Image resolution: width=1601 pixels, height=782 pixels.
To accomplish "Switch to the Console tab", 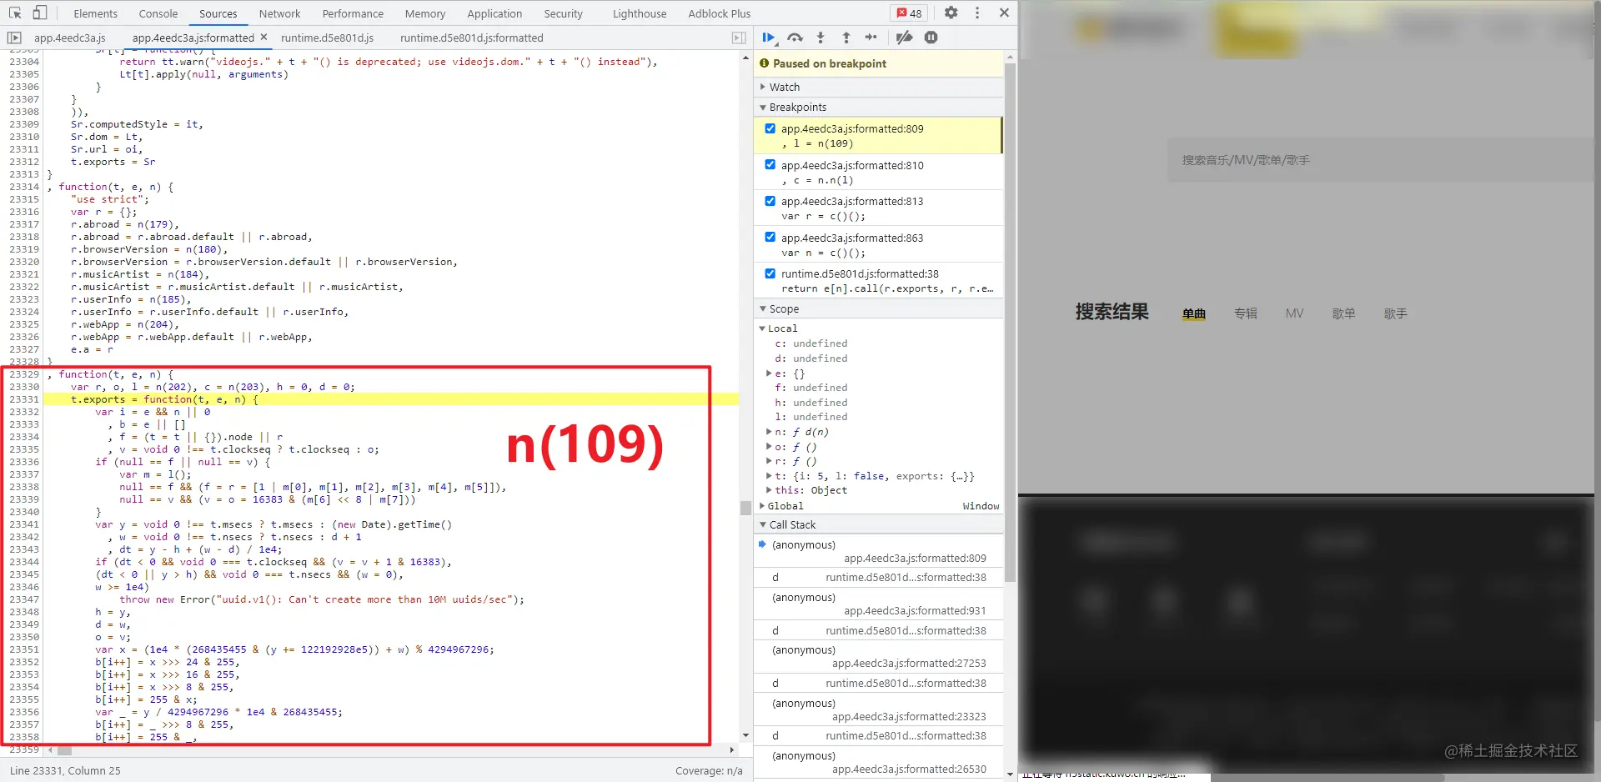I will click(158, 13).
